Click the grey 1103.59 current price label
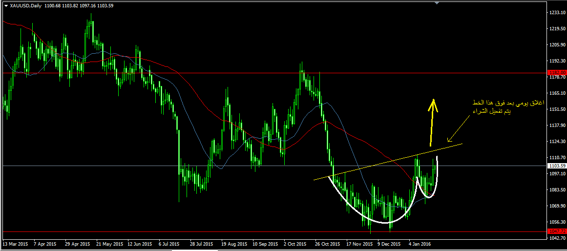The image size is (567, 251). pyautogui.click(x=557, y=166)
